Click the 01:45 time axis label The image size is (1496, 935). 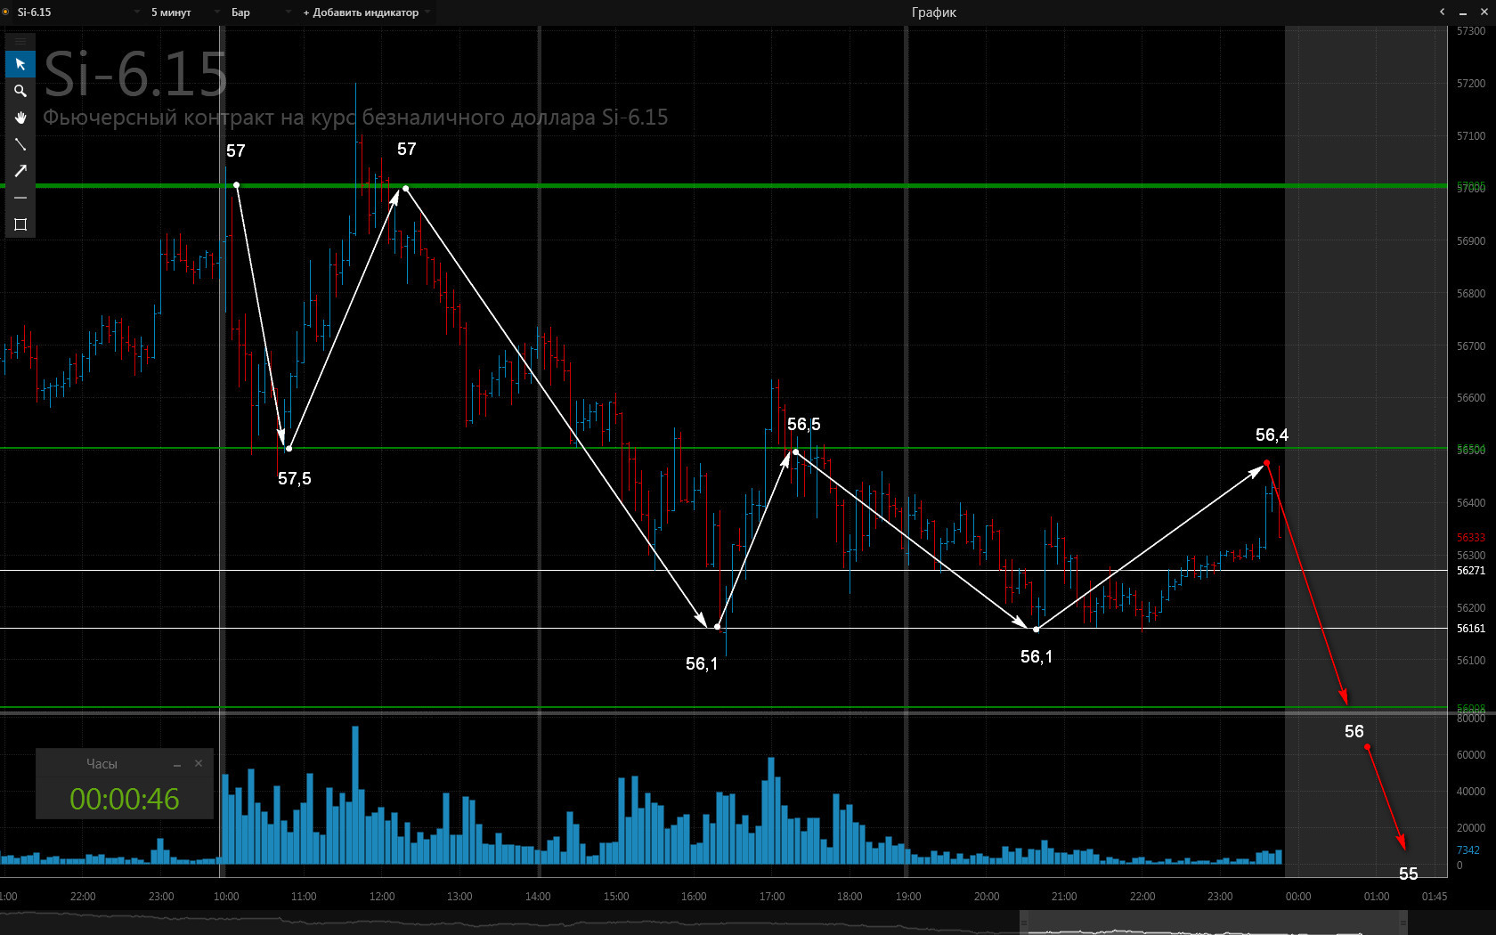coord(1435,897)
